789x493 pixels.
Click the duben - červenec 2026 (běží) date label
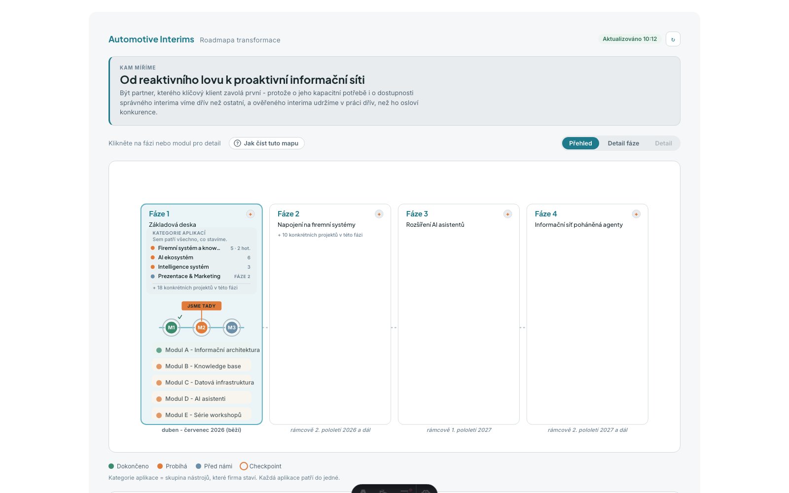click(x=202, y=430)
